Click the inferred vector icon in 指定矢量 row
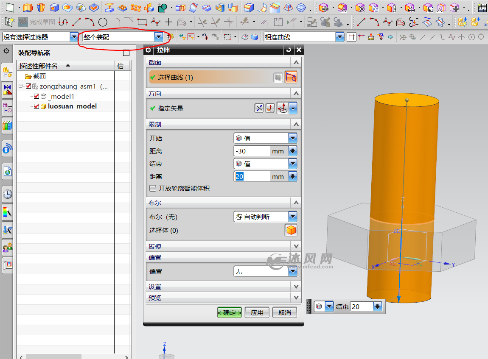 pyautogui.click(x=283, y=108)
